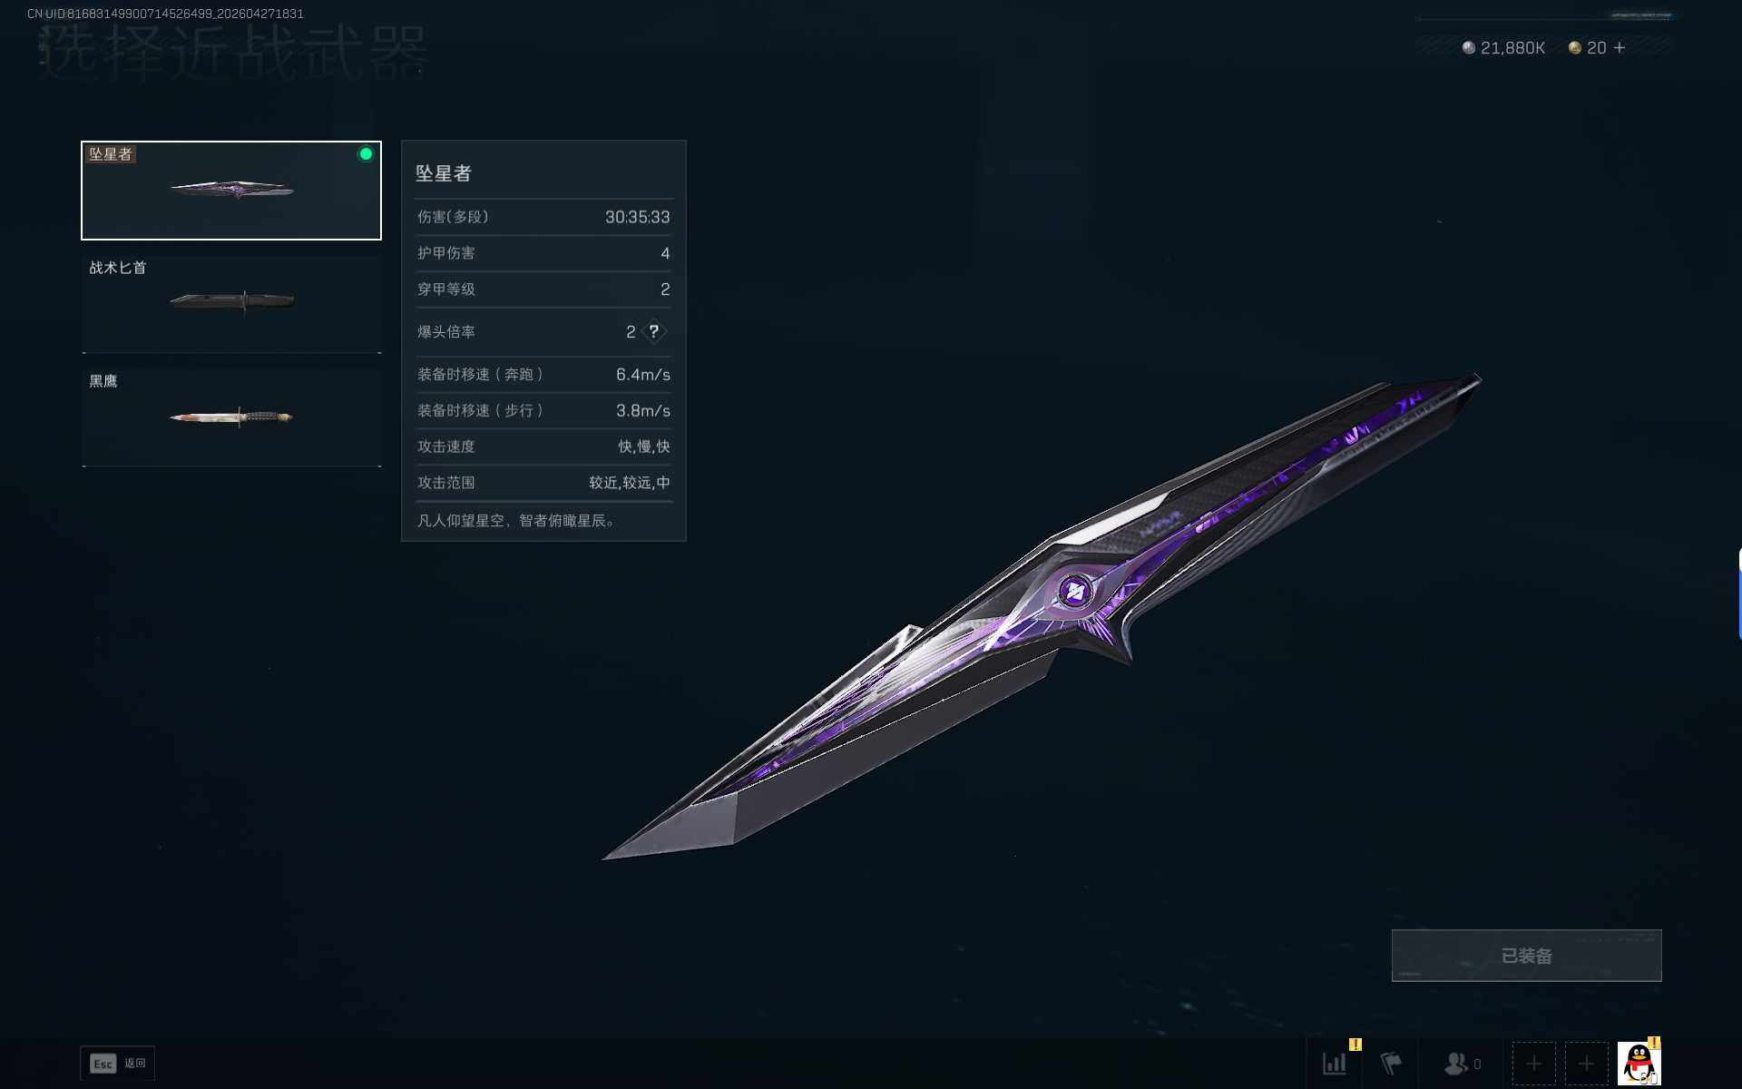This screenshot has width=1742, height=1089.
Task: Select the 坠星者 melee weapon card
Action: [231, 191]
